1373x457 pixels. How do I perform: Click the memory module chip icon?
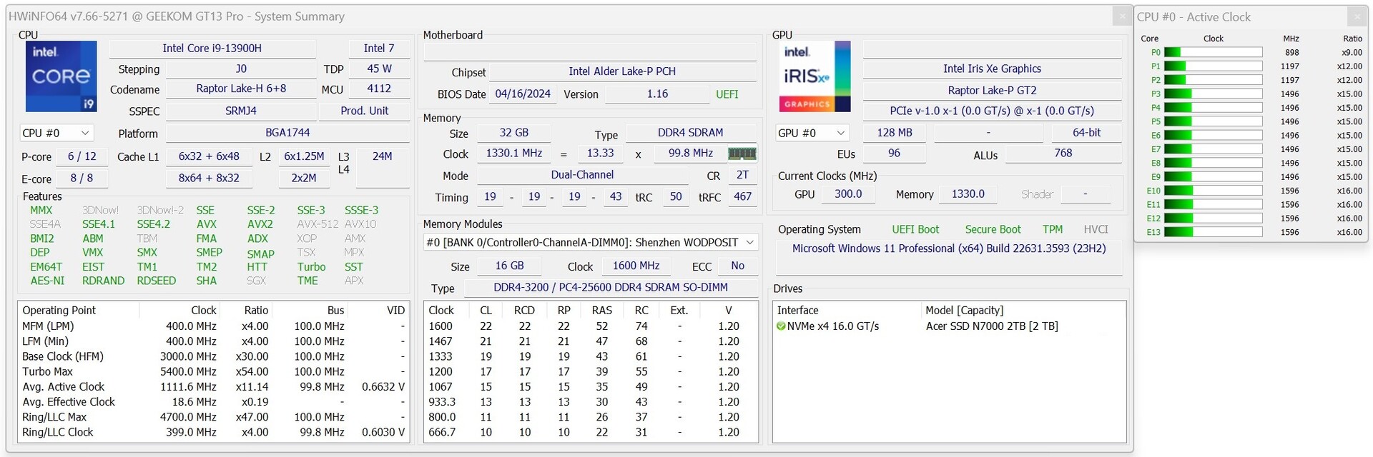tap(742, 154)
